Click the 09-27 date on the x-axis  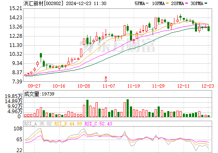(x=34, y=86)
